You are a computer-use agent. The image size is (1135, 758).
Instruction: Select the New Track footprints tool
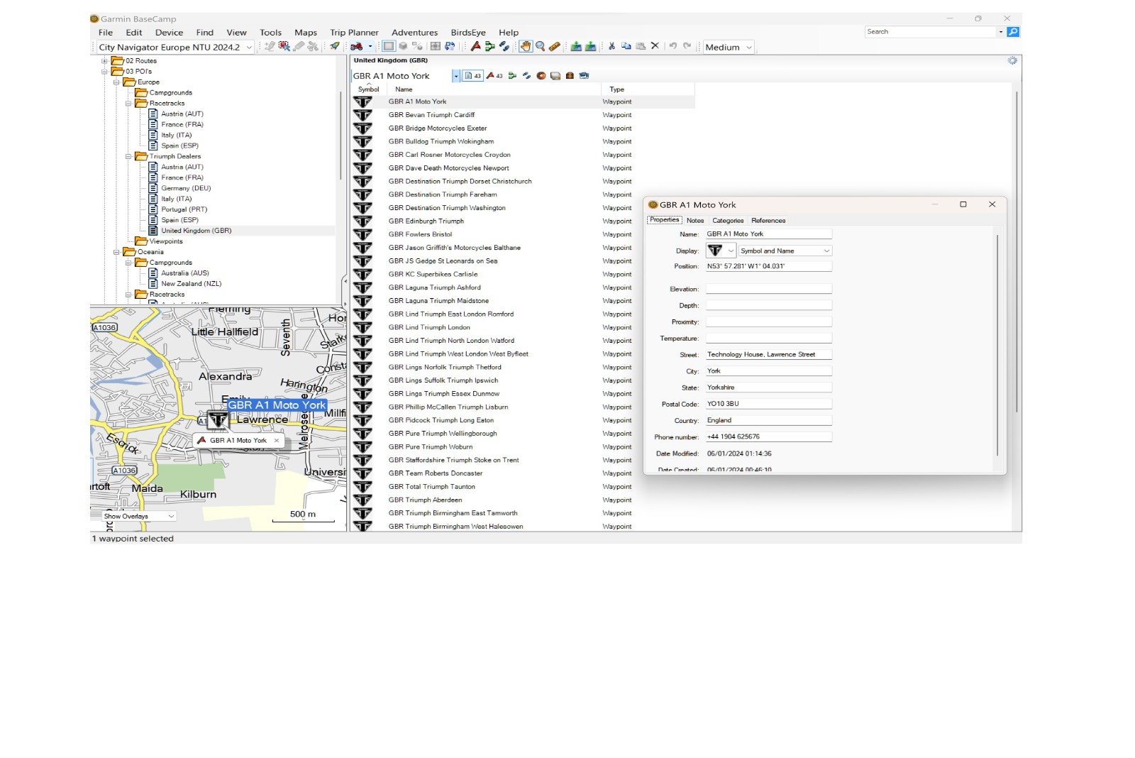(504, 47)
